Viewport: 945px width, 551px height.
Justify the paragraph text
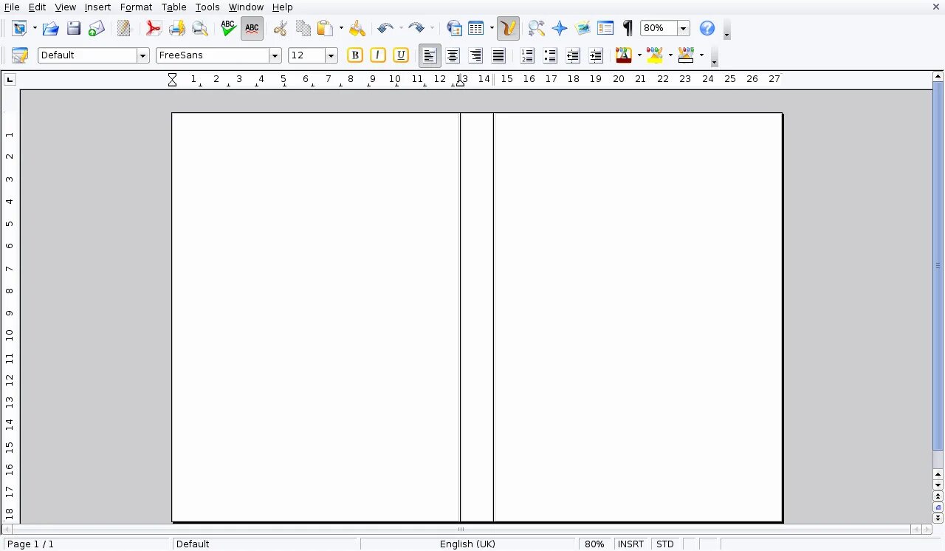point(499,55)
